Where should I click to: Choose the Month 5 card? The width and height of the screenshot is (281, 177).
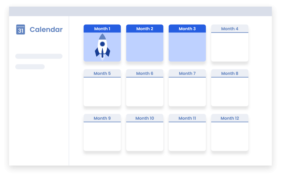(x=102, y=88)
